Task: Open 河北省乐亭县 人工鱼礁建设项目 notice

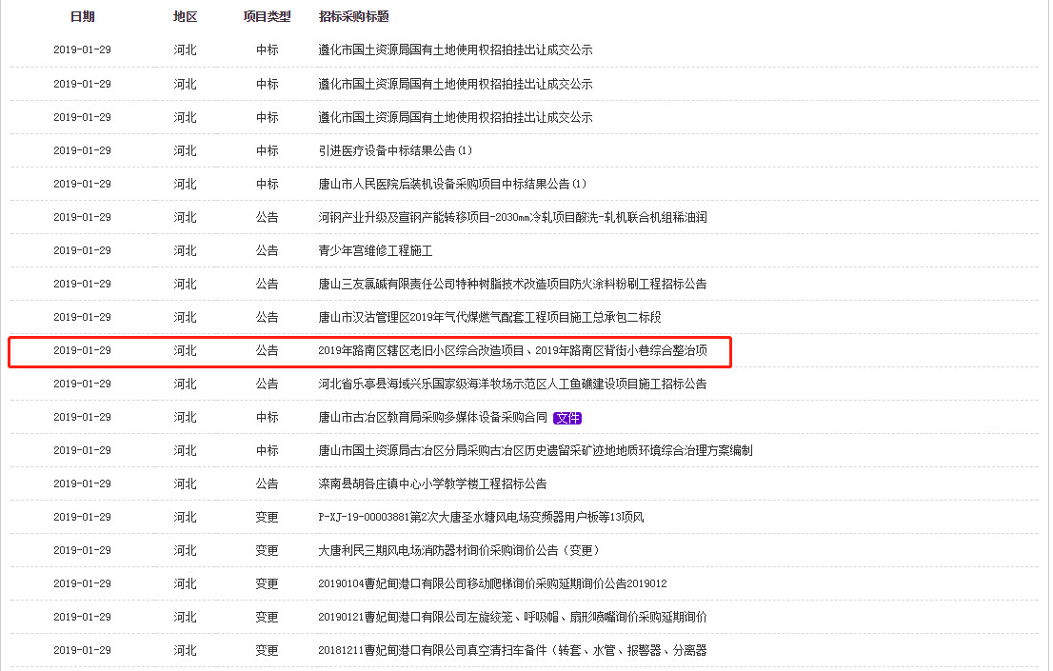Action: click(x=512, y=384)
